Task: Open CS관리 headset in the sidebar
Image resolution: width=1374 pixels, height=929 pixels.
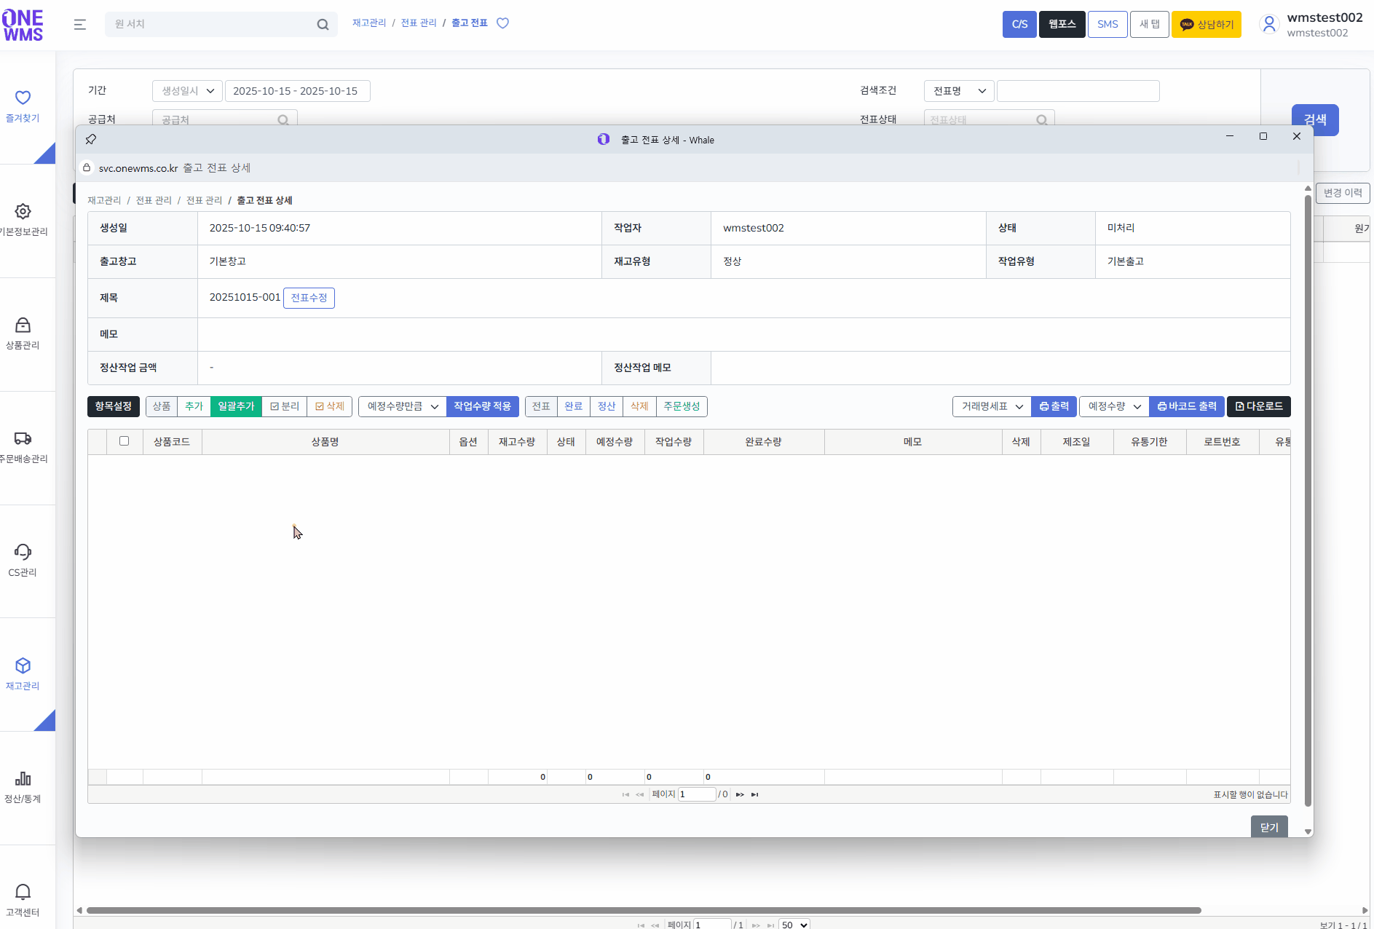Action: click(x=23, y=561)
